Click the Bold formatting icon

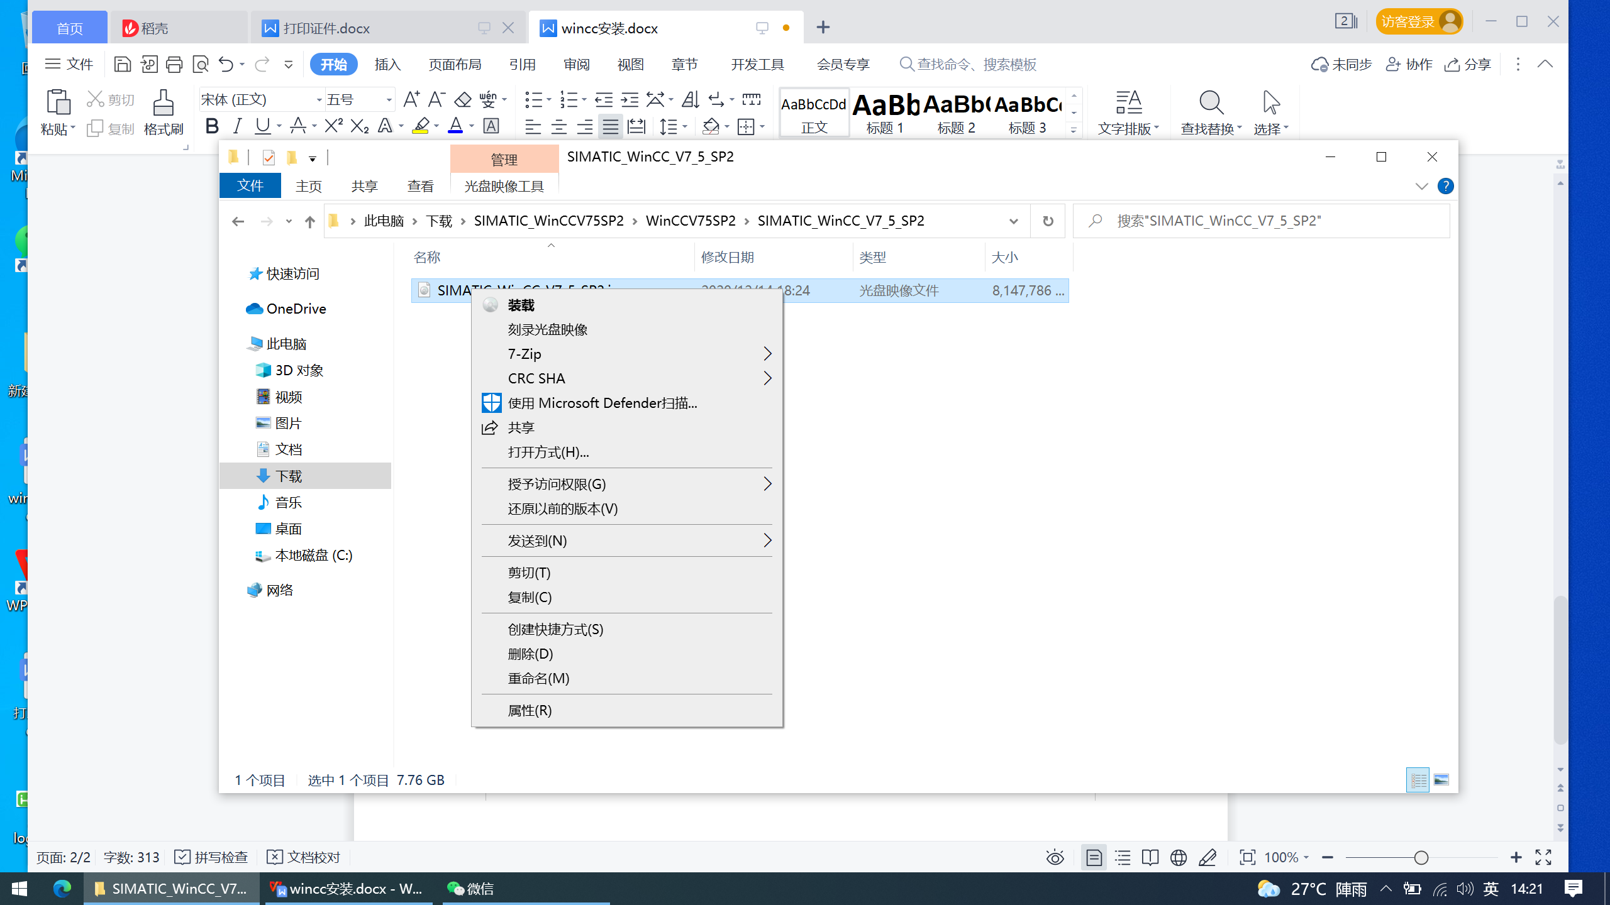click(212, 126)
